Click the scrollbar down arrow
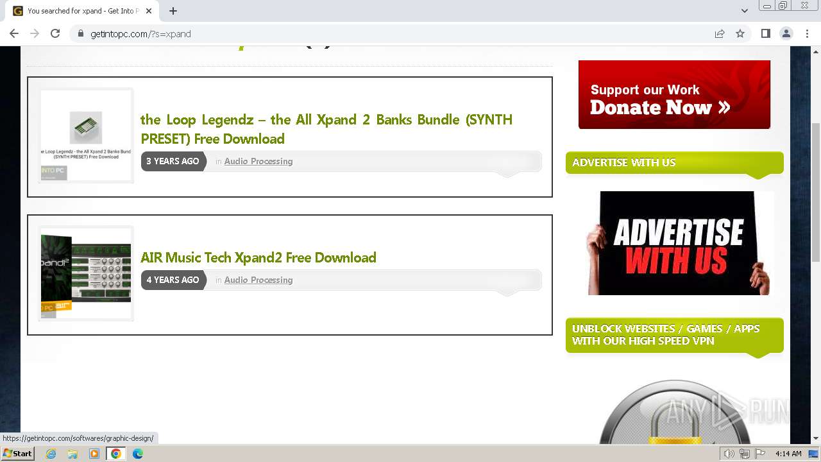The height and width of the screenshot is (462, 821). (816, 439)
